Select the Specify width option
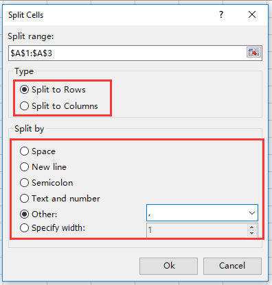 pos(52,228)
